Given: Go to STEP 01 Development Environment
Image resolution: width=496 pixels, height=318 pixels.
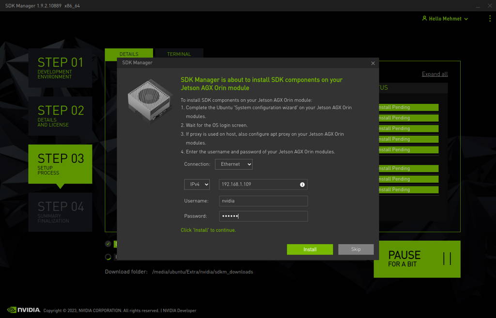Looking at the screenshot, I should click(x=60, y=68).
